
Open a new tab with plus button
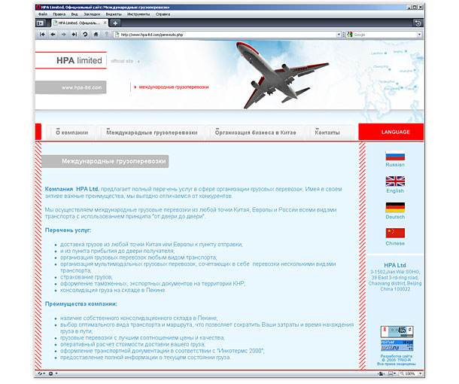(115, 23)
